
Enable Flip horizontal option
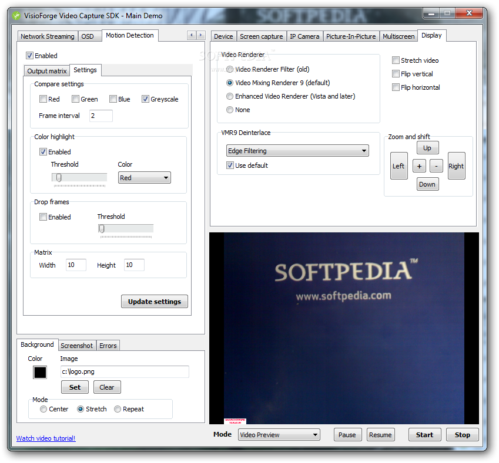click(x=396, y=87)
